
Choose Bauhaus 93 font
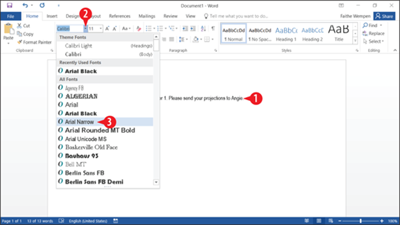105,156
